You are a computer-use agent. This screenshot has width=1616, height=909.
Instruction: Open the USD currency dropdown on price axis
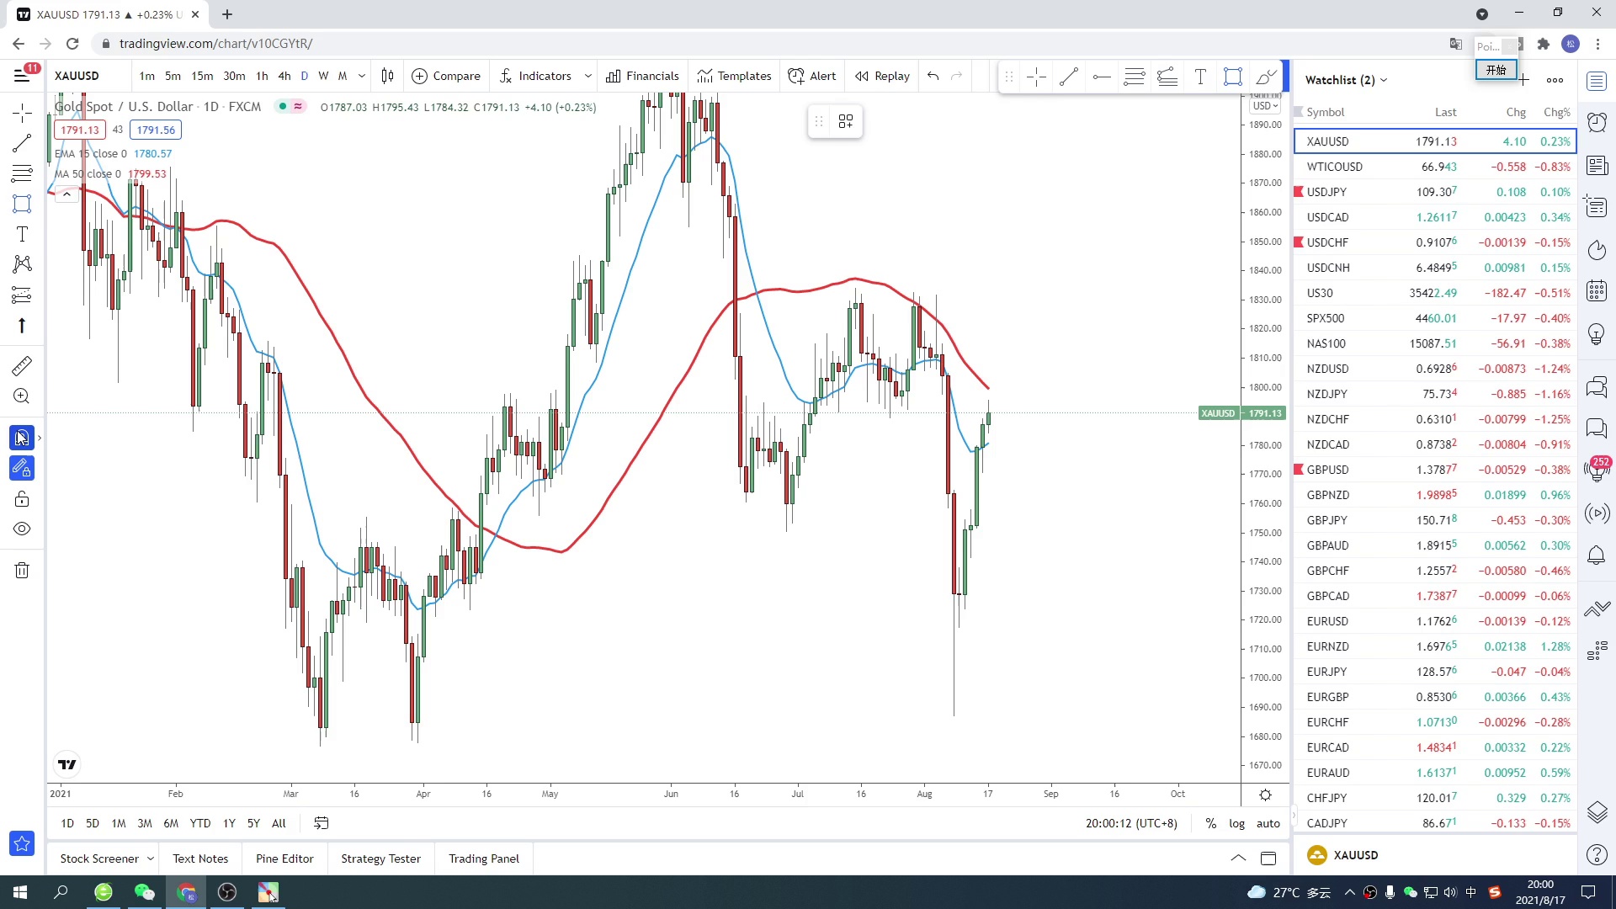coord(1264,106)
